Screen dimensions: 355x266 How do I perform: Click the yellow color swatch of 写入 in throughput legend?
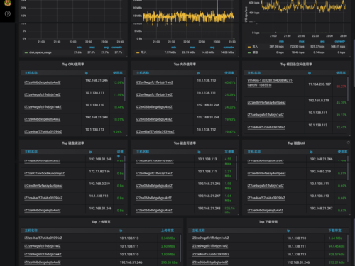click(x=138, y=52)
